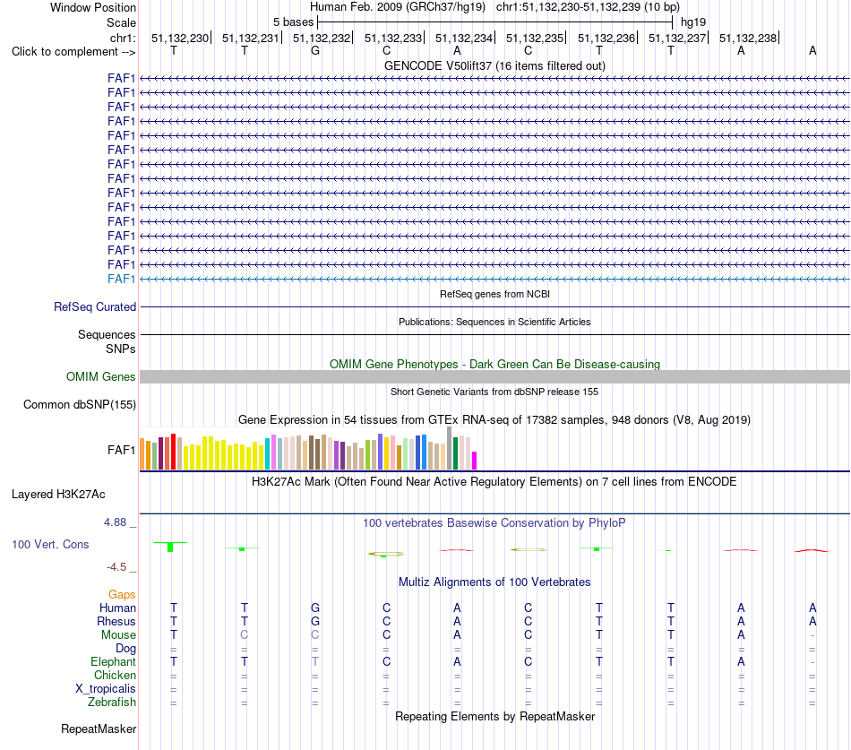Open 'Multiz Alignments of 100 Vertebrates' title
The image size is (851, 750).
pos(494,582)
